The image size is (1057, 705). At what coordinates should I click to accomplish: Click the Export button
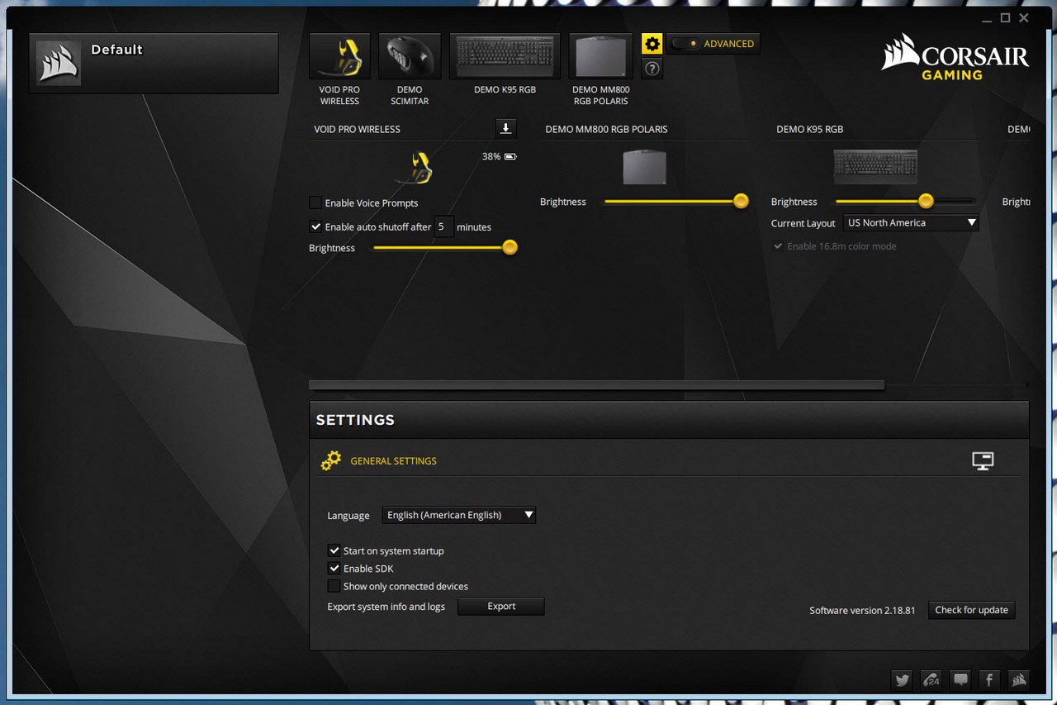(501, 607)
